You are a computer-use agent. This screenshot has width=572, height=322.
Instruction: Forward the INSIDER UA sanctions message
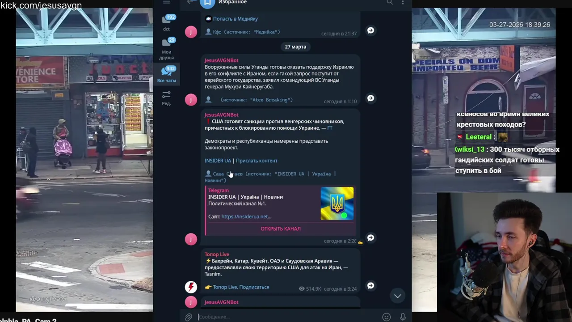pyautogui.click(x=370, y=237)
